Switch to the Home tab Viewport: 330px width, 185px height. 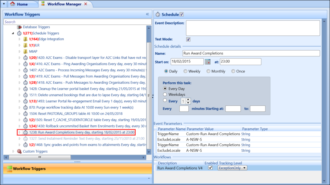[x=22, y=4]
